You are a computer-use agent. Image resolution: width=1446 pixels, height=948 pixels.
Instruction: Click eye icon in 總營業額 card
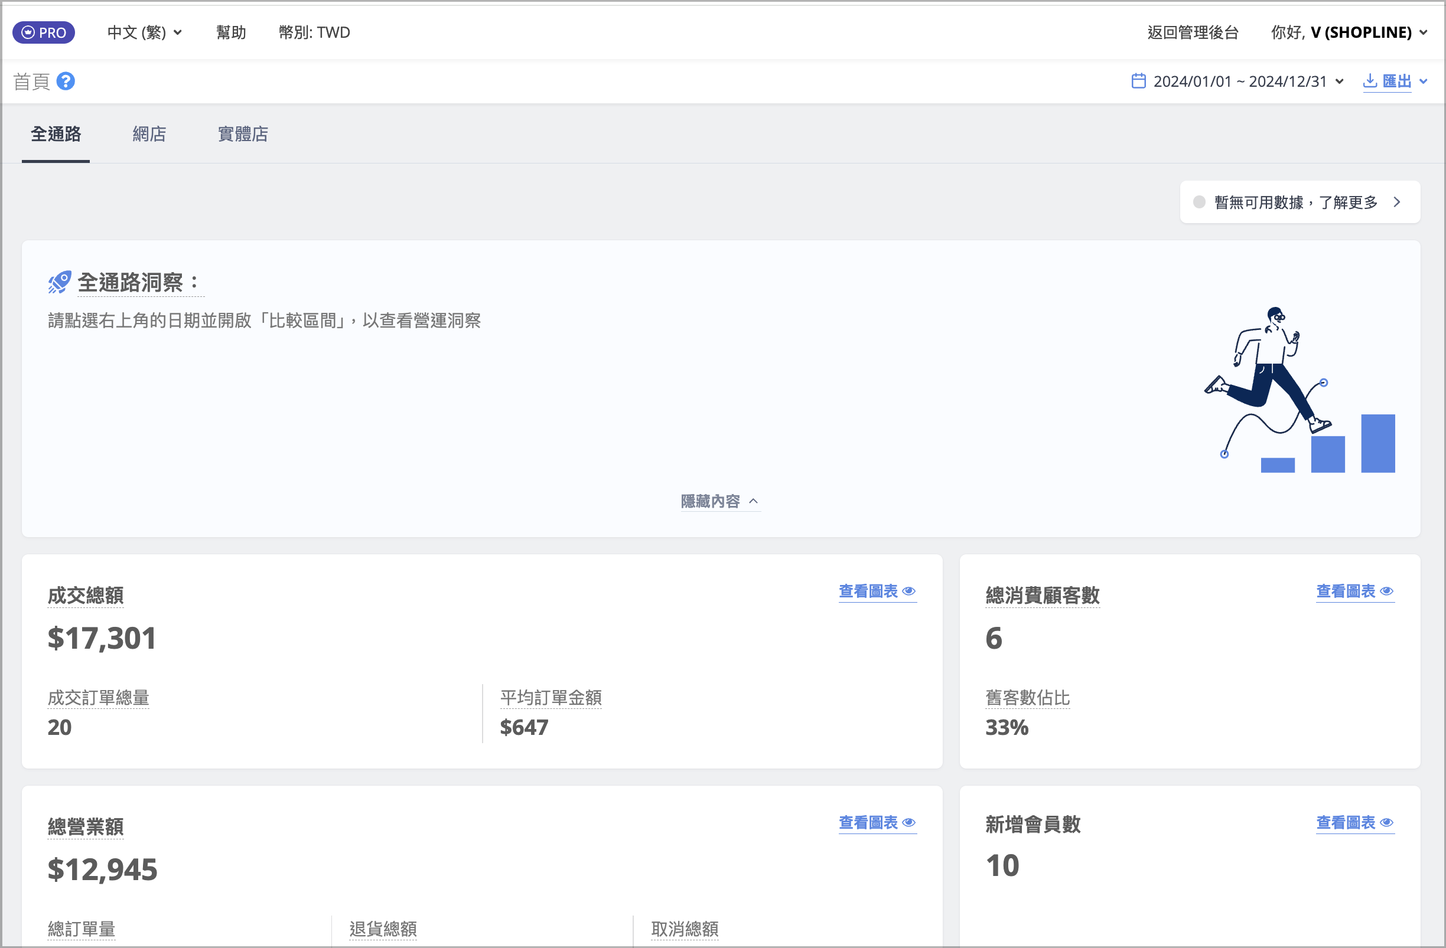pyautogui.click(x=909, y=822)
